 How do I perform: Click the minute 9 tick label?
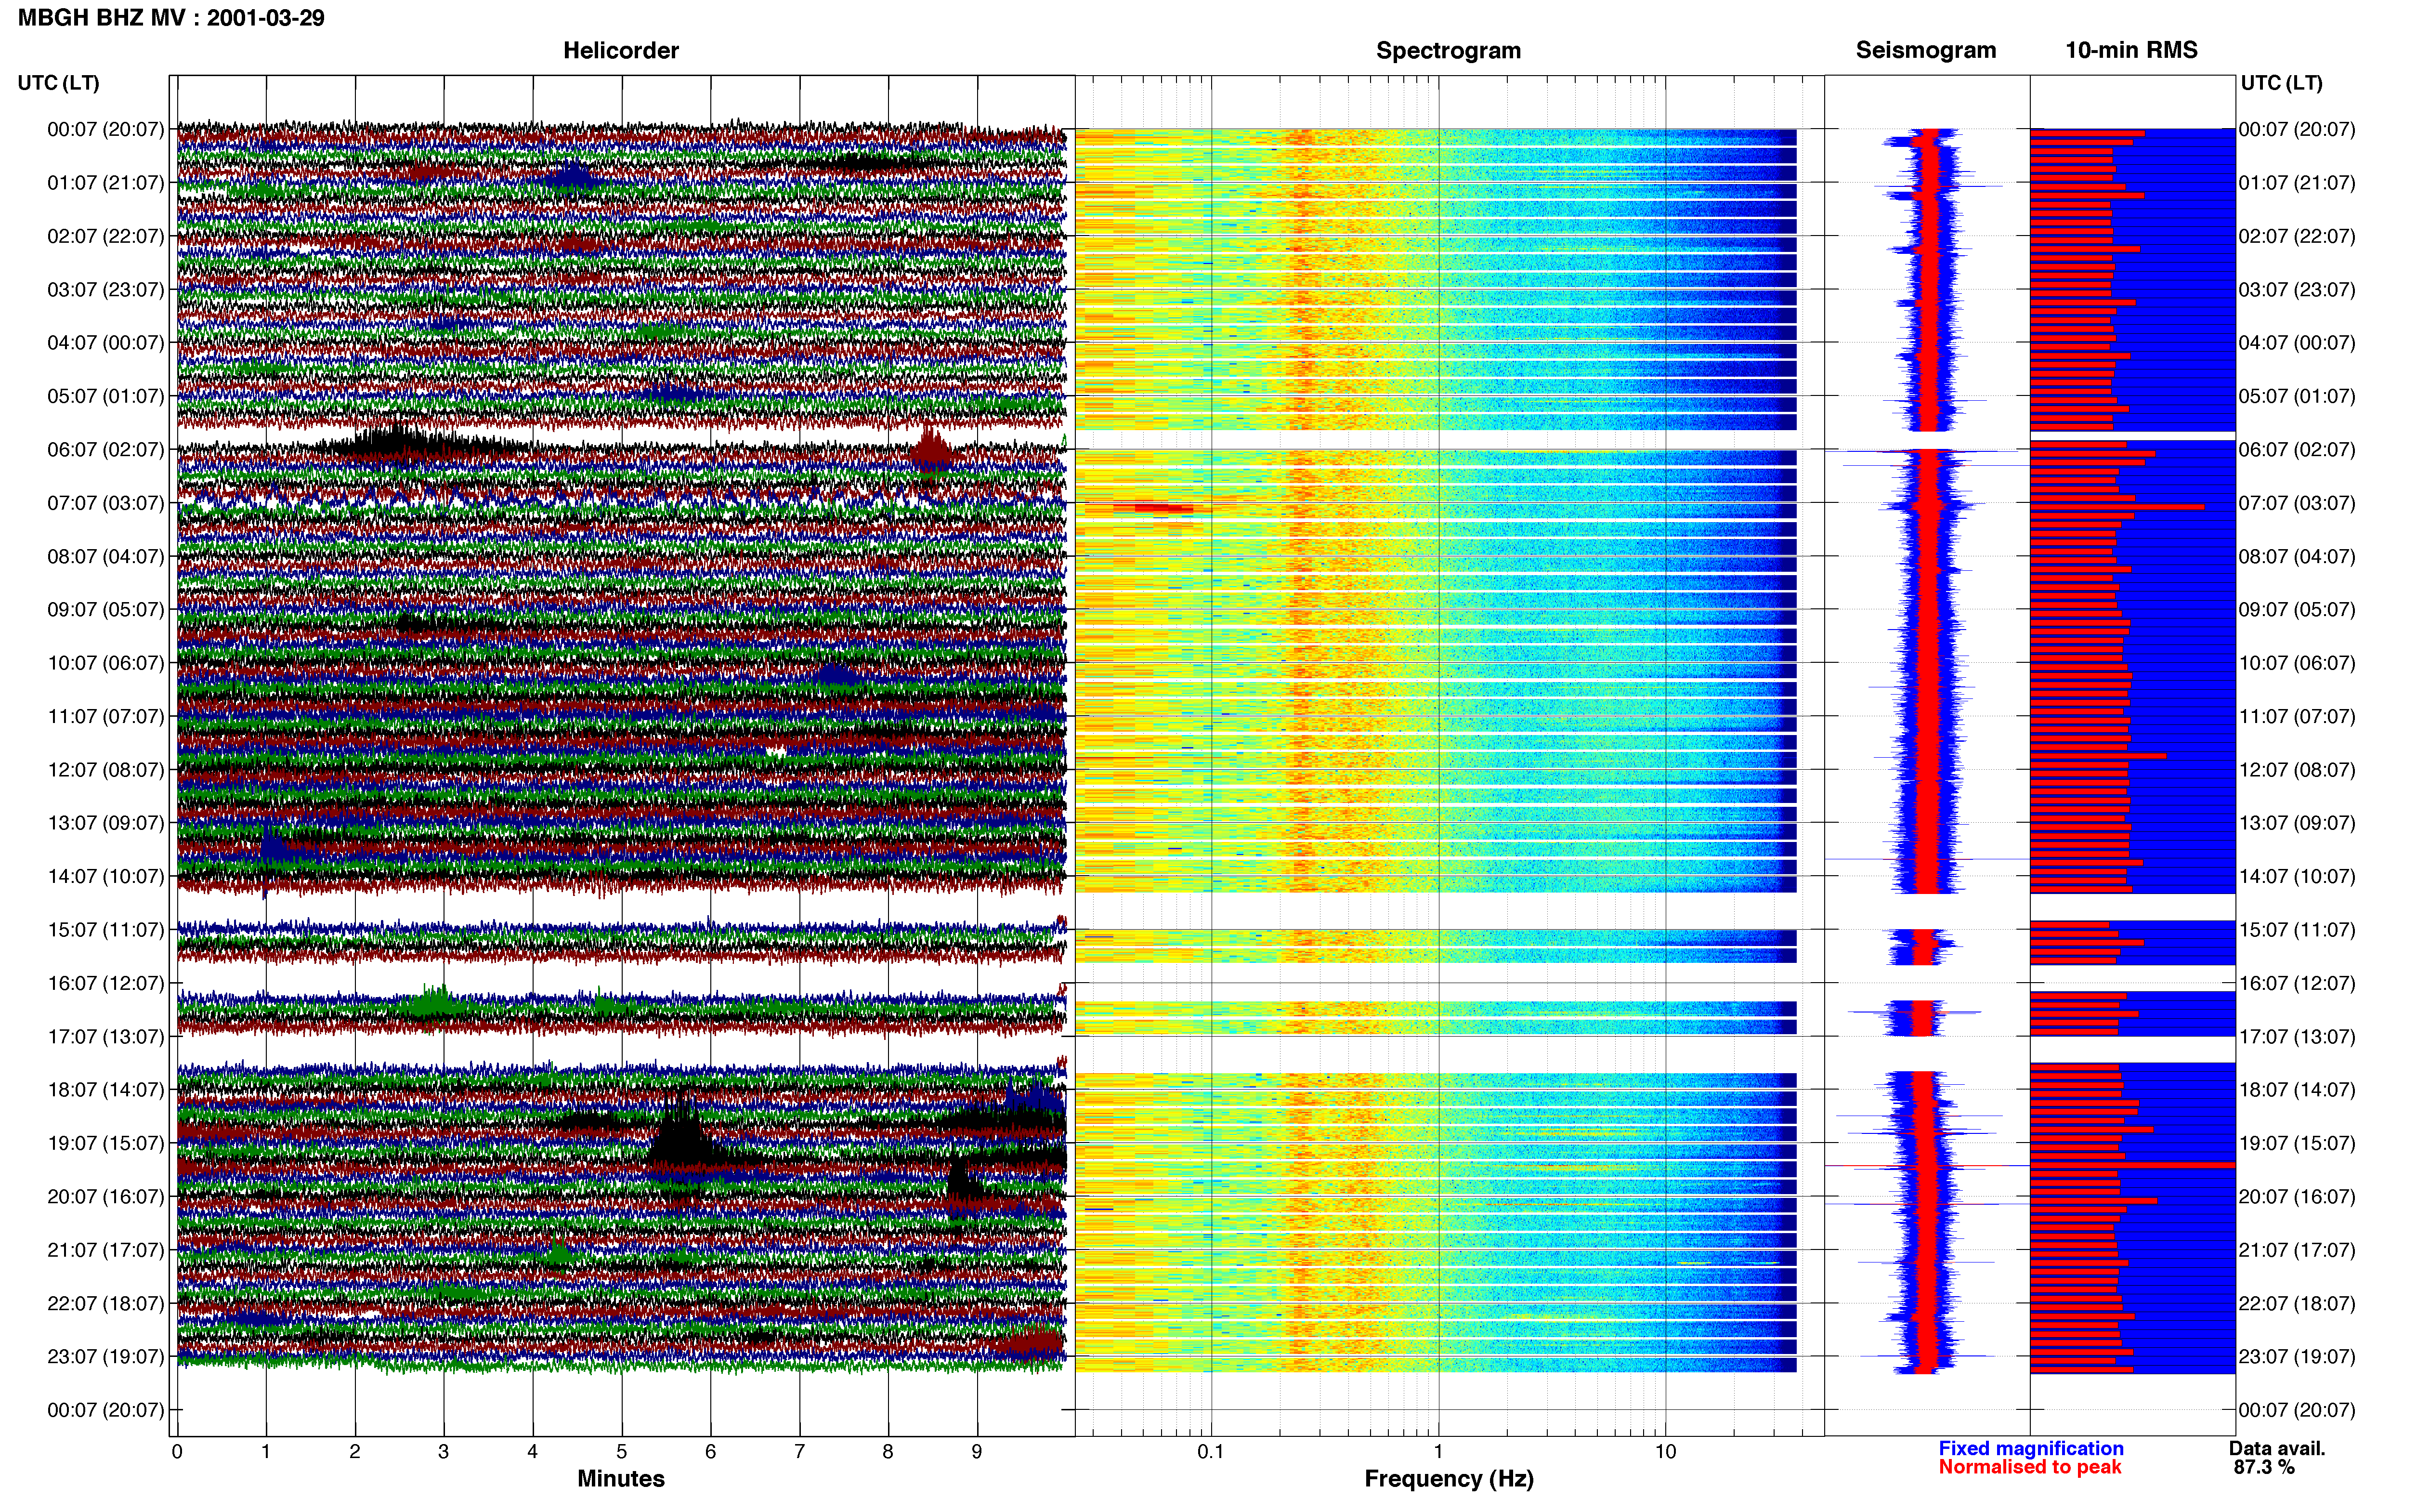tap(978, 1452)
